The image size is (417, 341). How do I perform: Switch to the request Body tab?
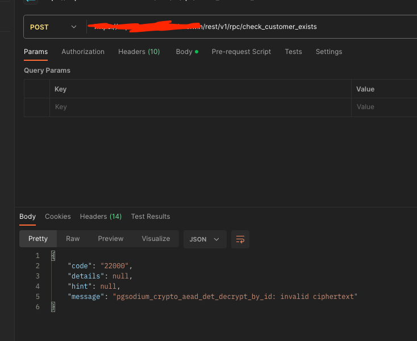[x=187, y=52]
